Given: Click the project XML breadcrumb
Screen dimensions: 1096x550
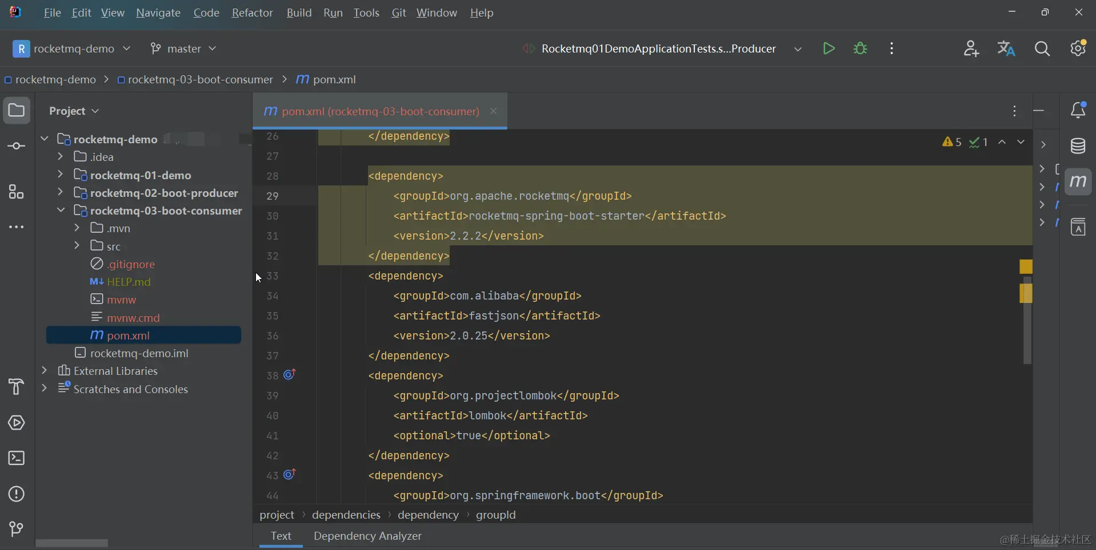Looking at the screenshot, I should click(x=277, y=515).
